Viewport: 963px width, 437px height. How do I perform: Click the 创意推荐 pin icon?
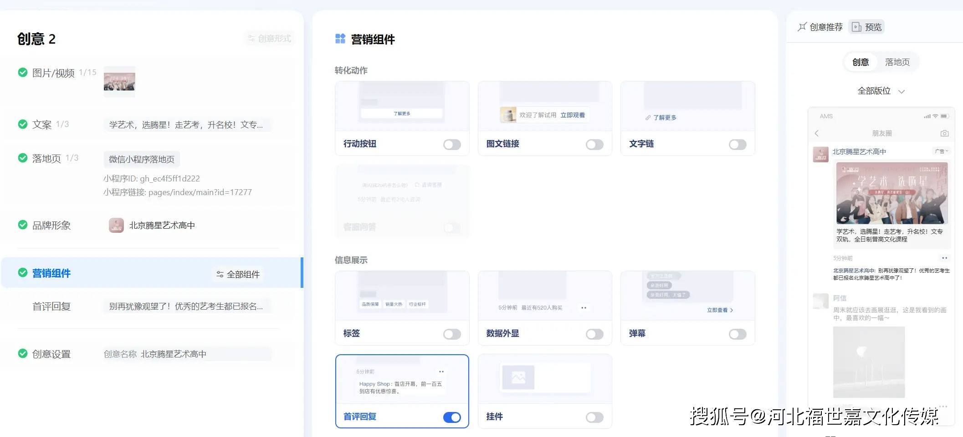pyautogui.click(x=802, y=27)
